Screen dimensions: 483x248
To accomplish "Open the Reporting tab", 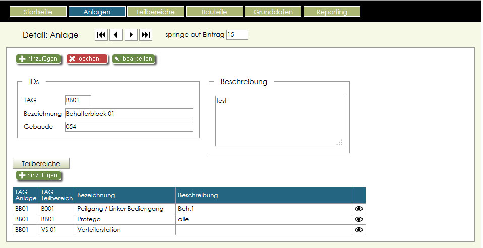I will [x=331, y=12].
